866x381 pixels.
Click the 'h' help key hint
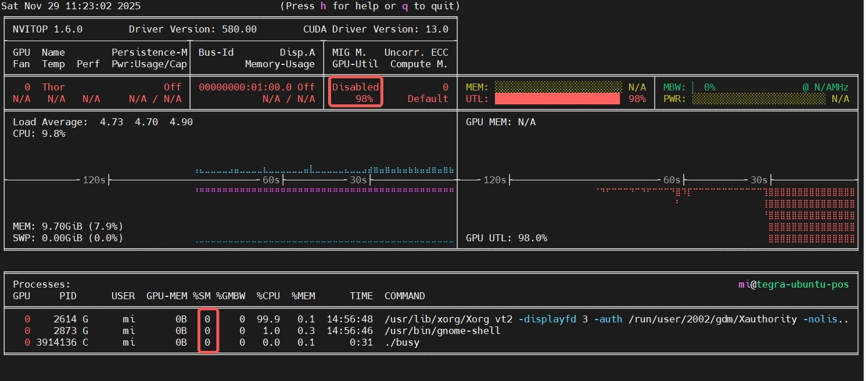click(324, 6)
